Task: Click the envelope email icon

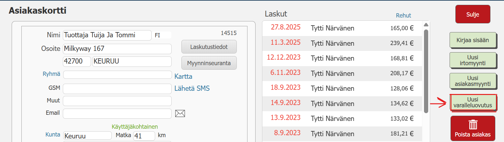Action: [x=180, y=113]
